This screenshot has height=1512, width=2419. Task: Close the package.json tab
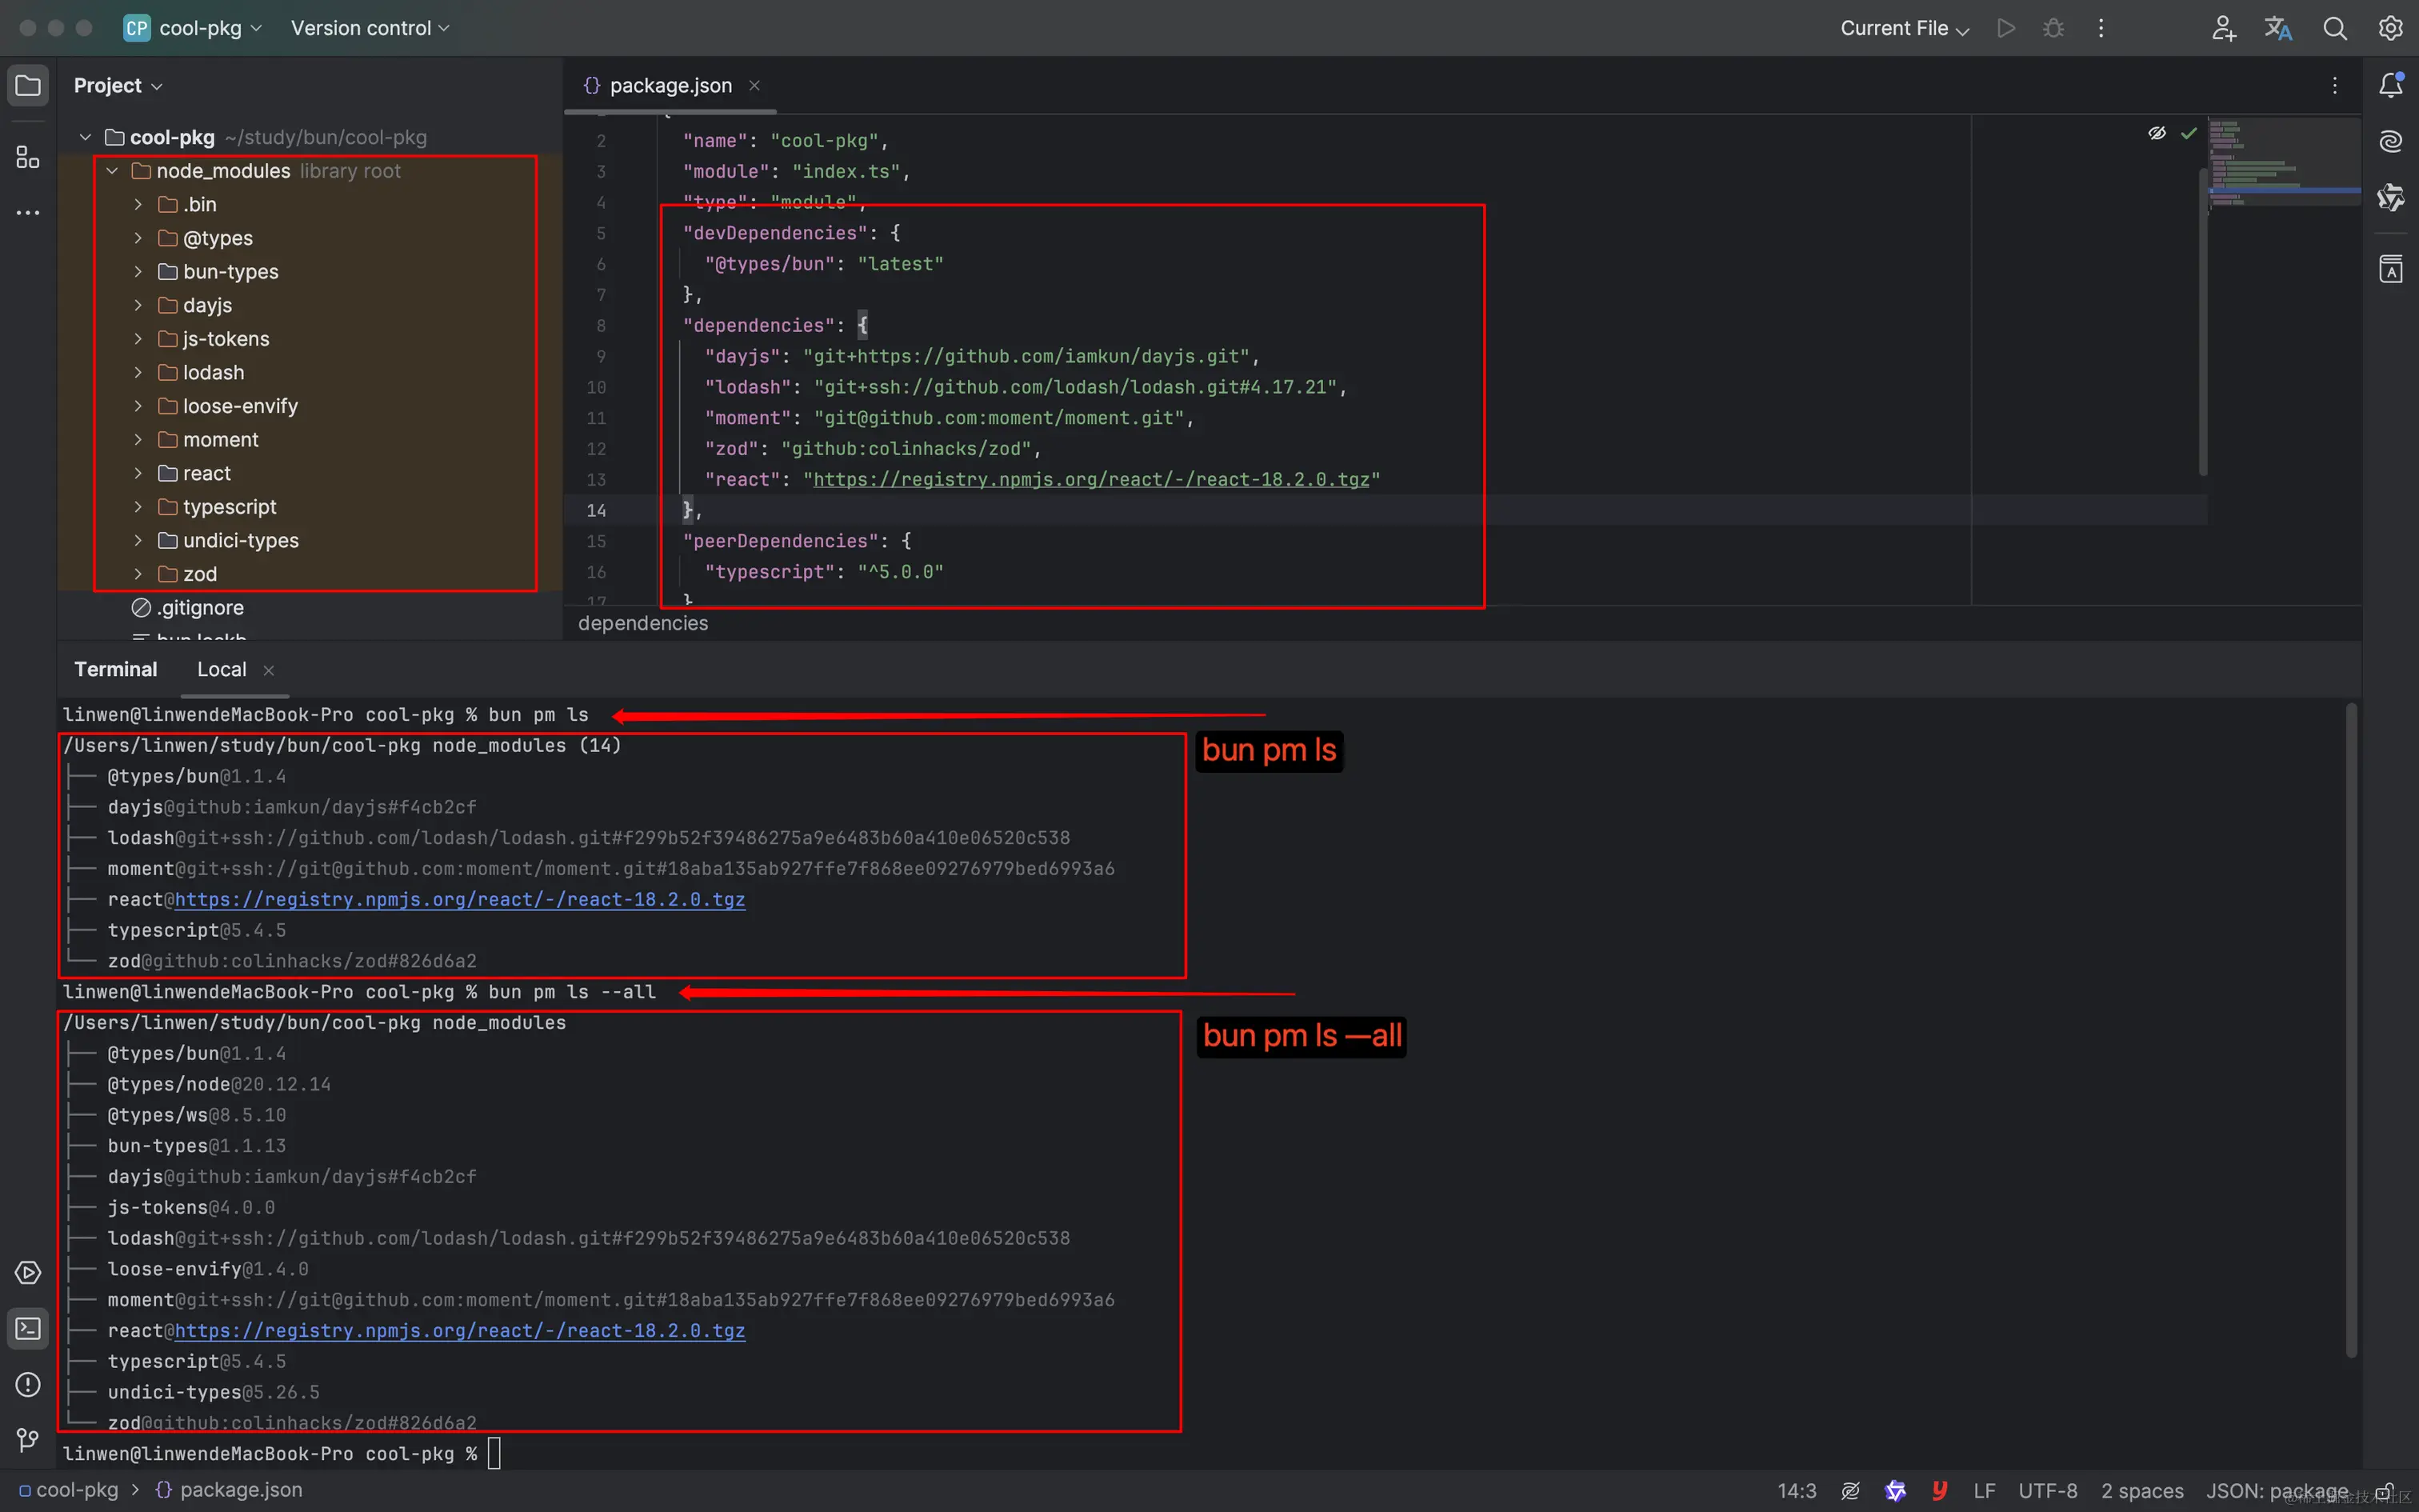(754, 85)
